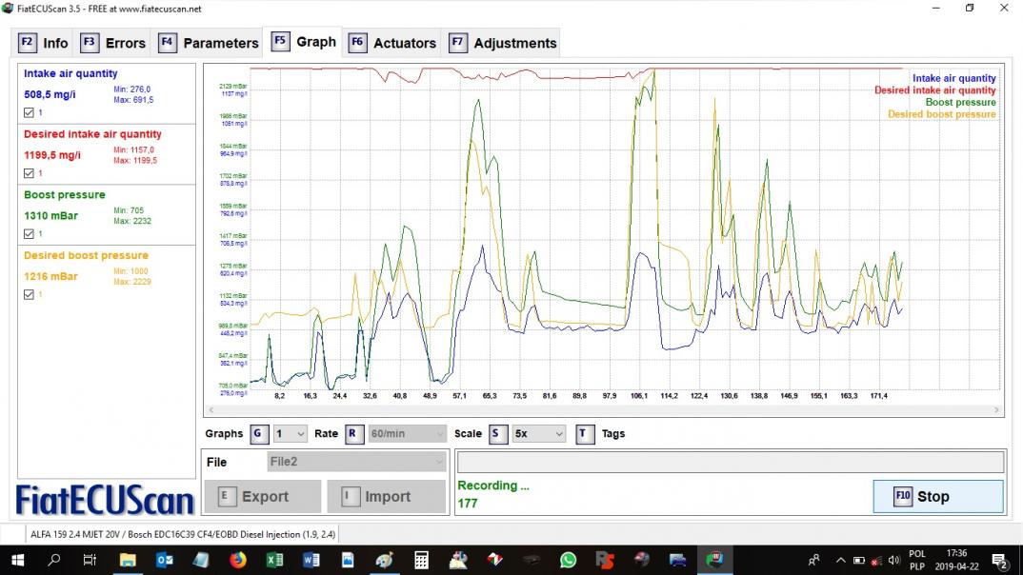1023x575 pixels.
Task: Click the S key icon beside Scale
Action: [x=497, y=434]
